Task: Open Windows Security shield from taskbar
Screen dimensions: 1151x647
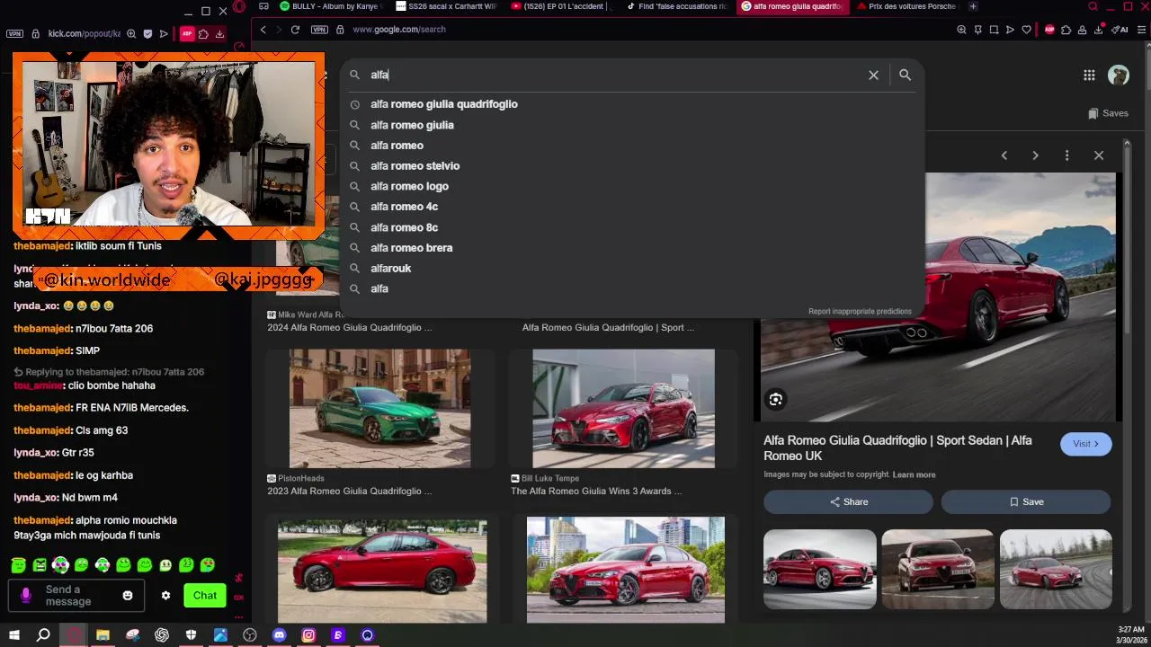Action: [x=191, y=635]
